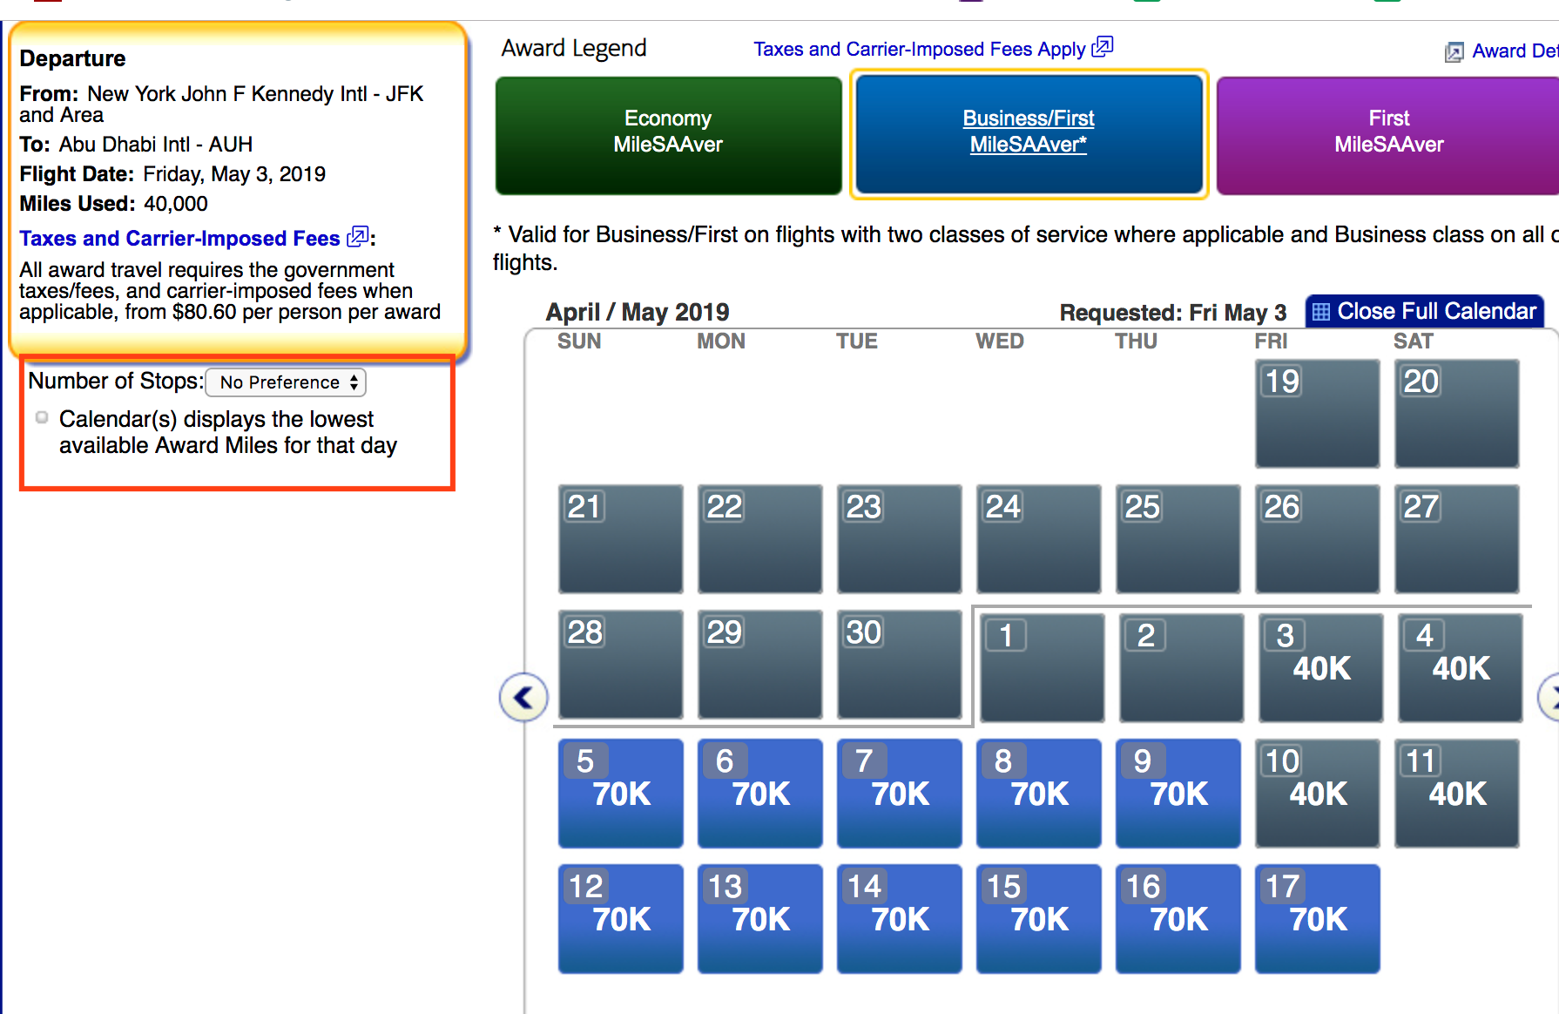Choose May 5 at 70K miles

621,794
